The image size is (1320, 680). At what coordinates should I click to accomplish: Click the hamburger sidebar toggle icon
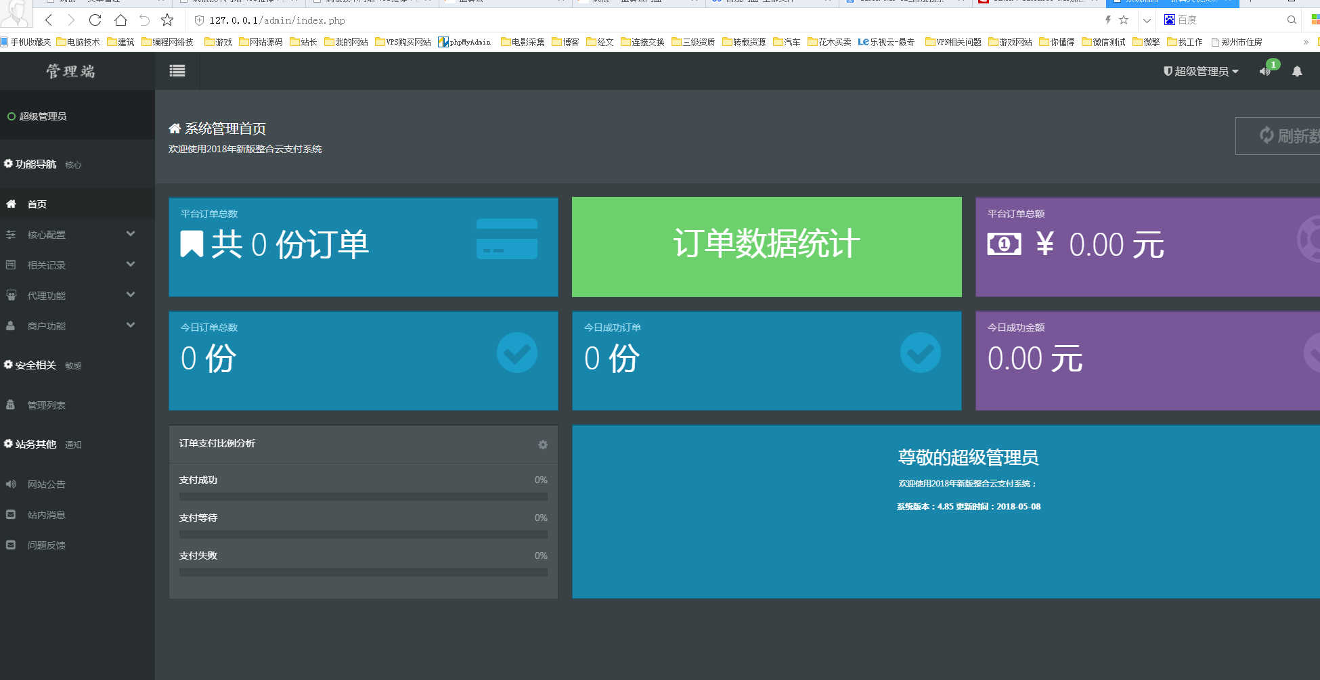click(x=177, y=71)
